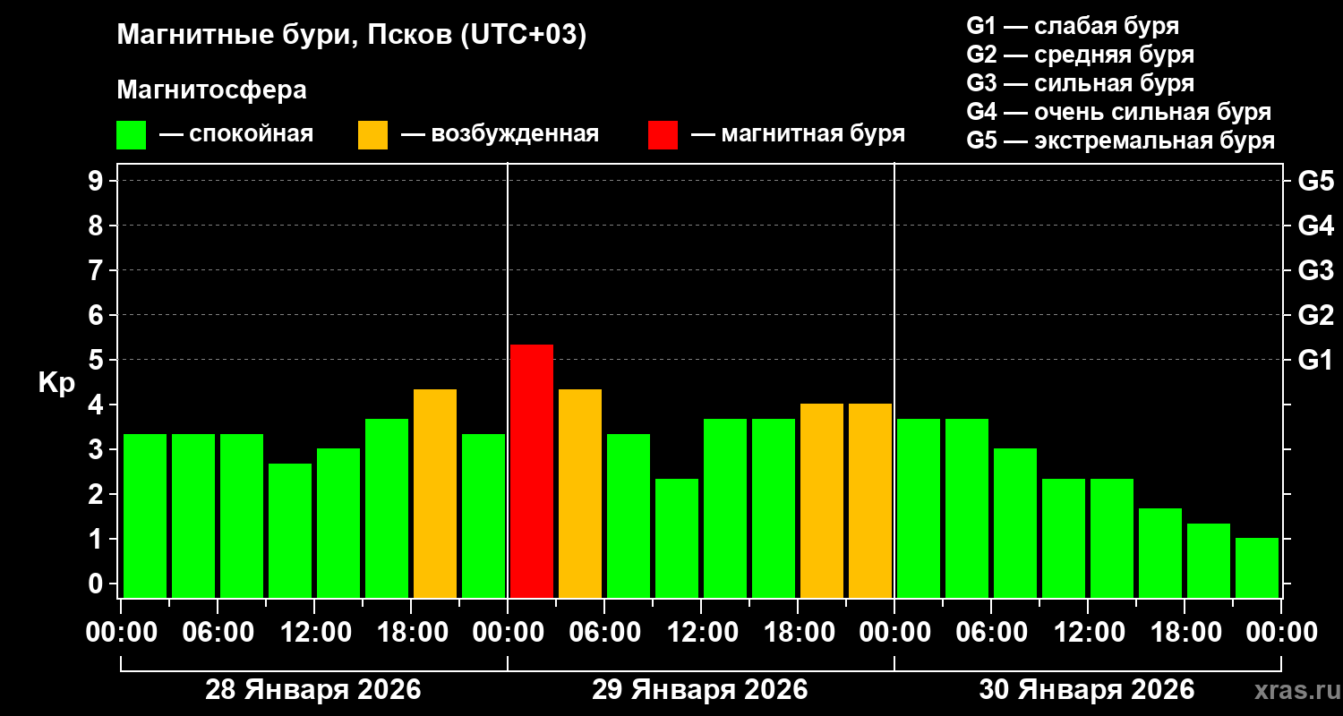Click the "— магнитная буря" legend label
This screenshot has width=1343, height=716.
click(x=798, y=134)
